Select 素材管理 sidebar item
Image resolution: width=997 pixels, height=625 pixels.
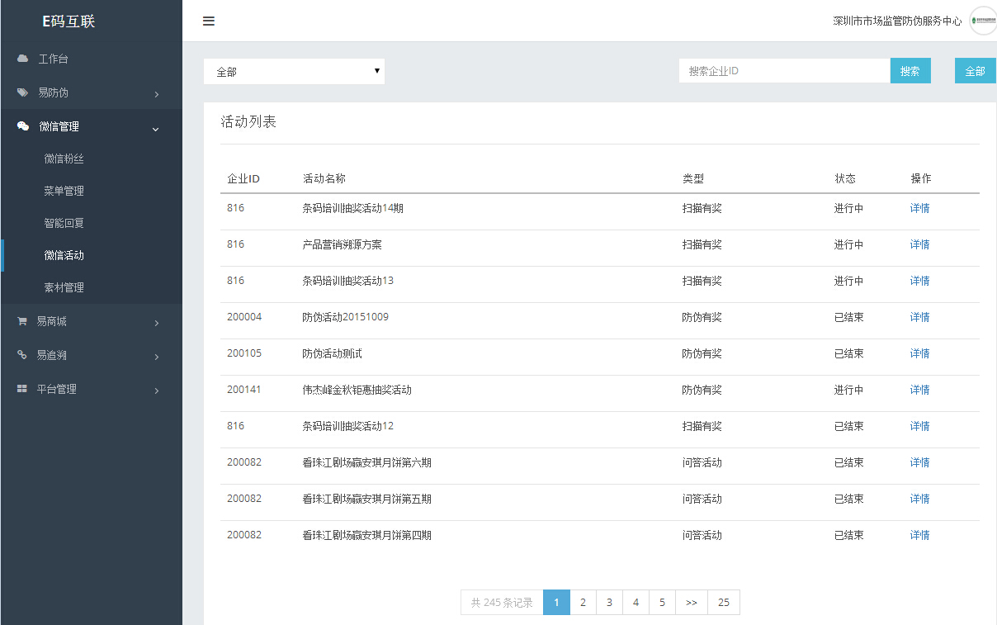point(64,287)
